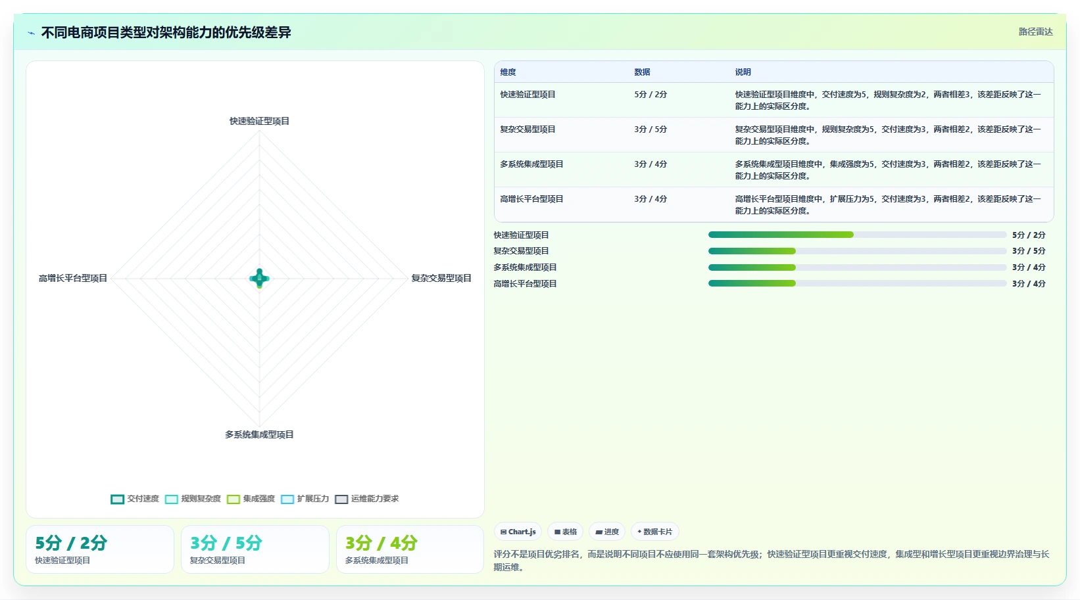This screenshot has width=1080, height=600.
Task: Click the 说明 column header
Action: (743, 72)
